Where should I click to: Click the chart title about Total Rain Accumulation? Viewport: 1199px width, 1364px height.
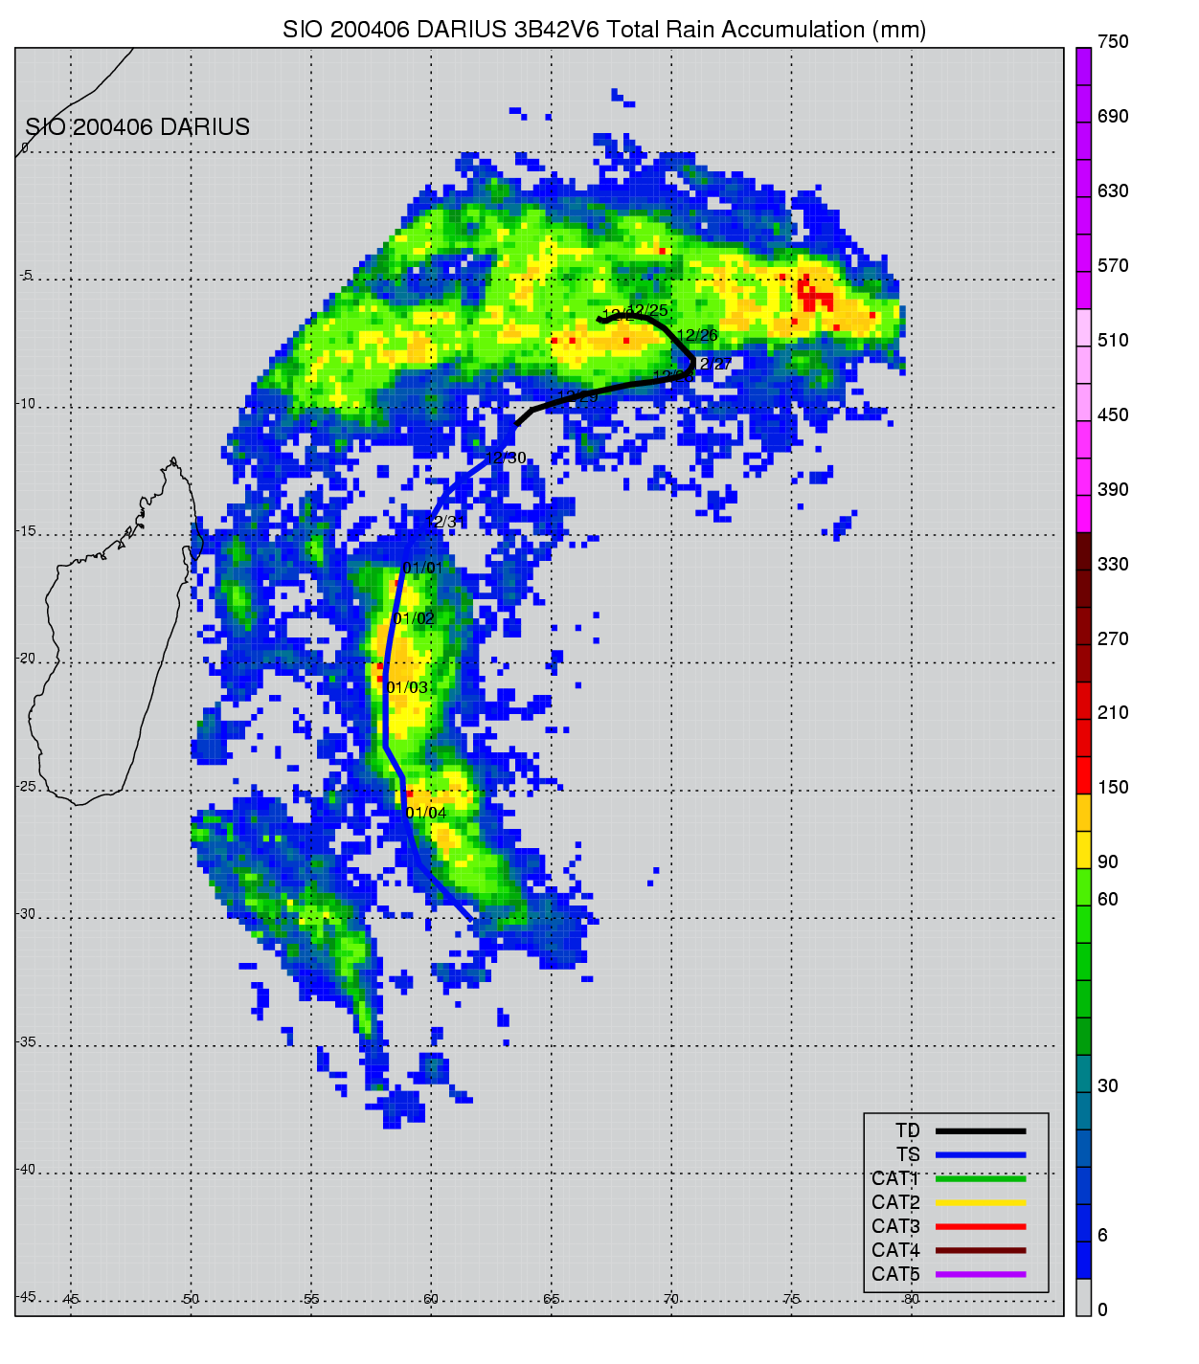point(604,30)
